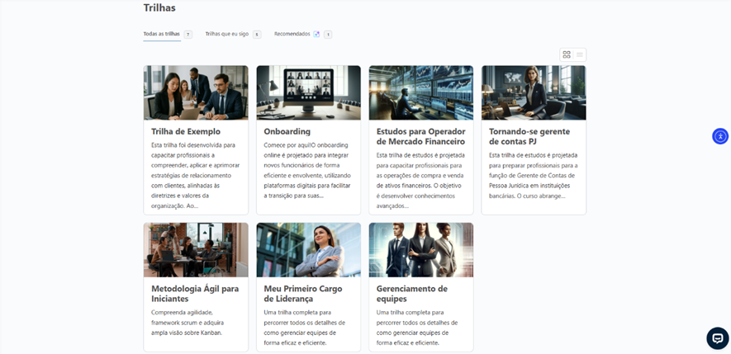
Task: Click the sparkle icon next to Recomendados
Action: click(316, 35)
